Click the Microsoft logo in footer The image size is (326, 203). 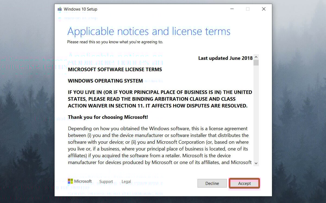point(80,181)
